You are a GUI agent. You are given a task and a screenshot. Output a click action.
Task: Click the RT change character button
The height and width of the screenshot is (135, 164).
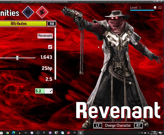138,125
